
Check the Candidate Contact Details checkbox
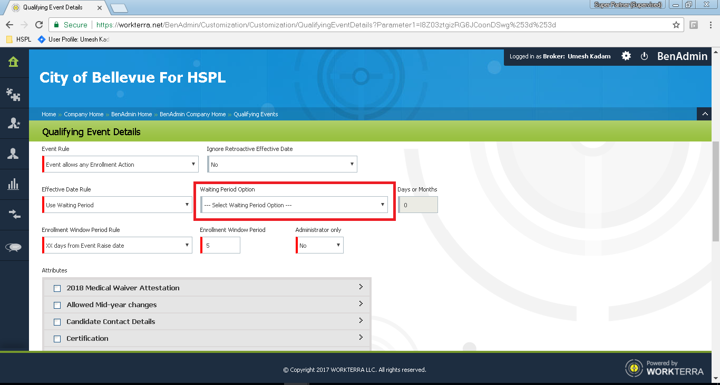coord(57,322)
